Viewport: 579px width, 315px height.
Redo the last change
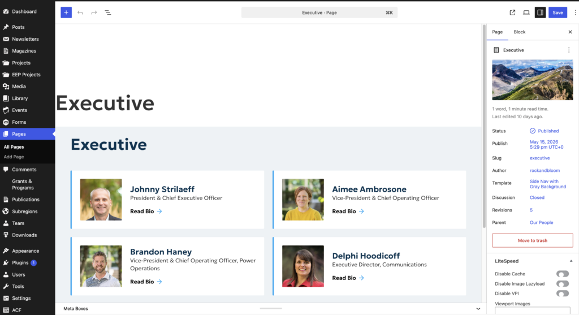click(94, 12)
